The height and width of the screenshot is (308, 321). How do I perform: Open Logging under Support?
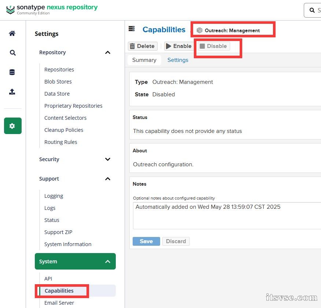53,196
